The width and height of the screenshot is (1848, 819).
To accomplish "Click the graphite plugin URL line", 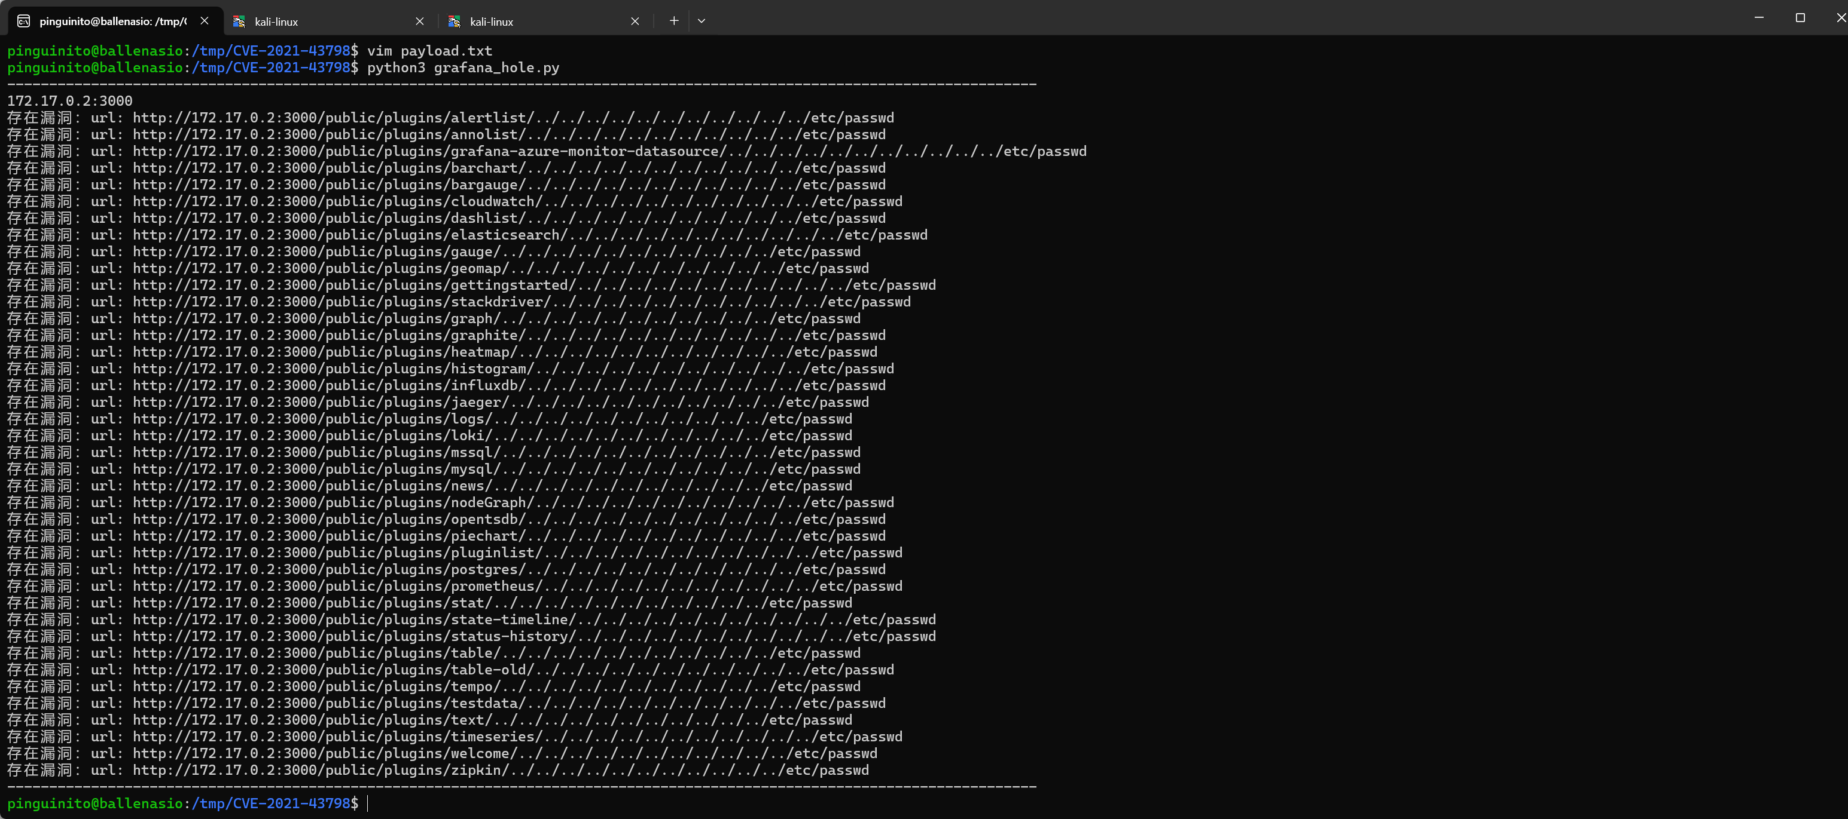I will [446, 335].
